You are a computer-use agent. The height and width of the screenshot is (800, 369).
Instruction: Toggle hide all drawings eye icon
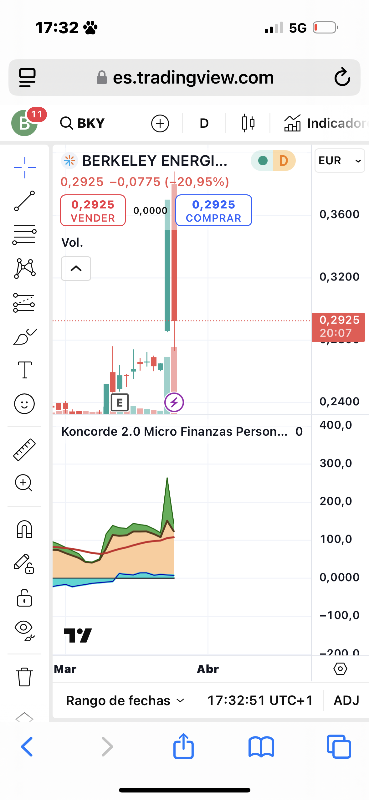point(24,631)
